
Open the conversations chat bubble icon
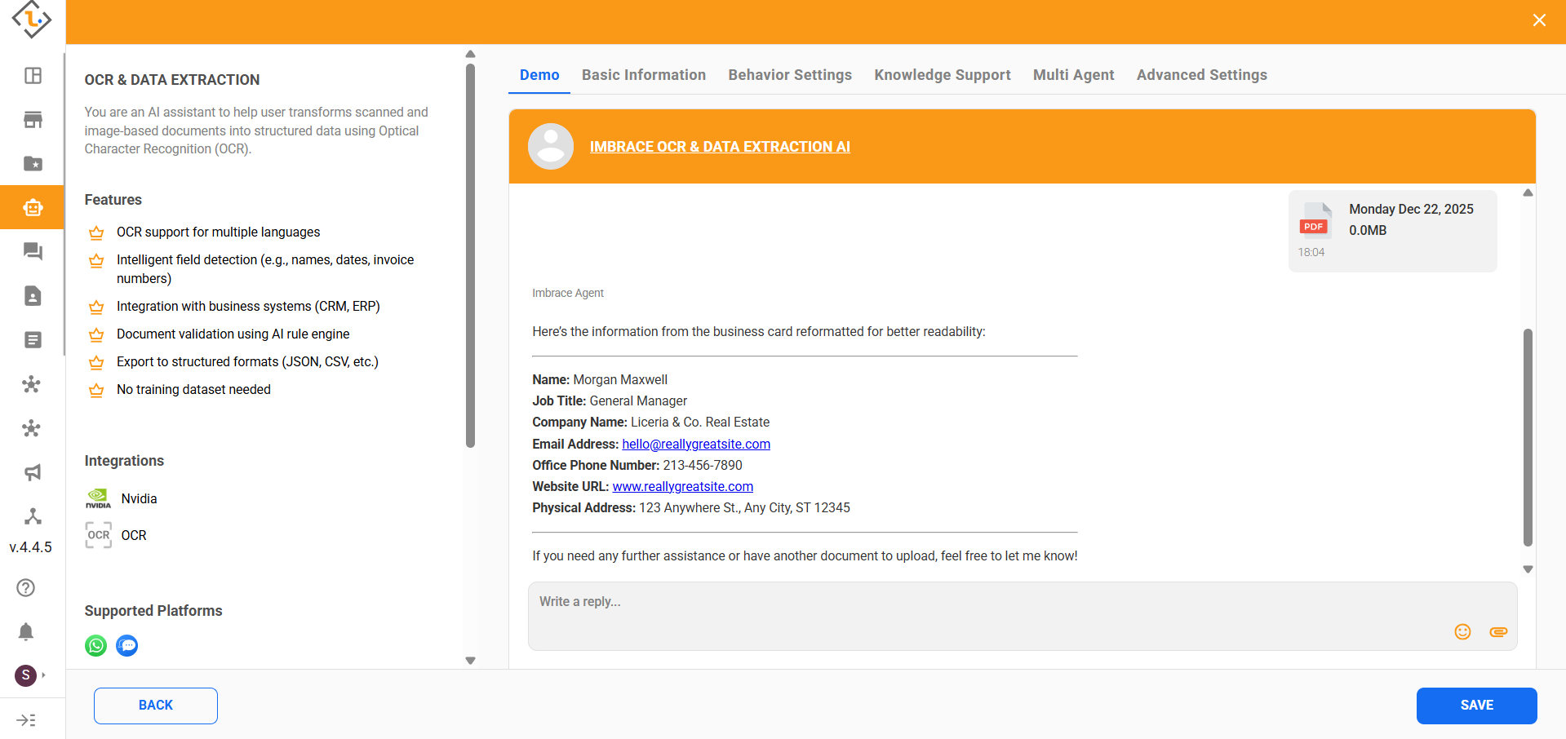pyautogui.click(x=33, y=251)
